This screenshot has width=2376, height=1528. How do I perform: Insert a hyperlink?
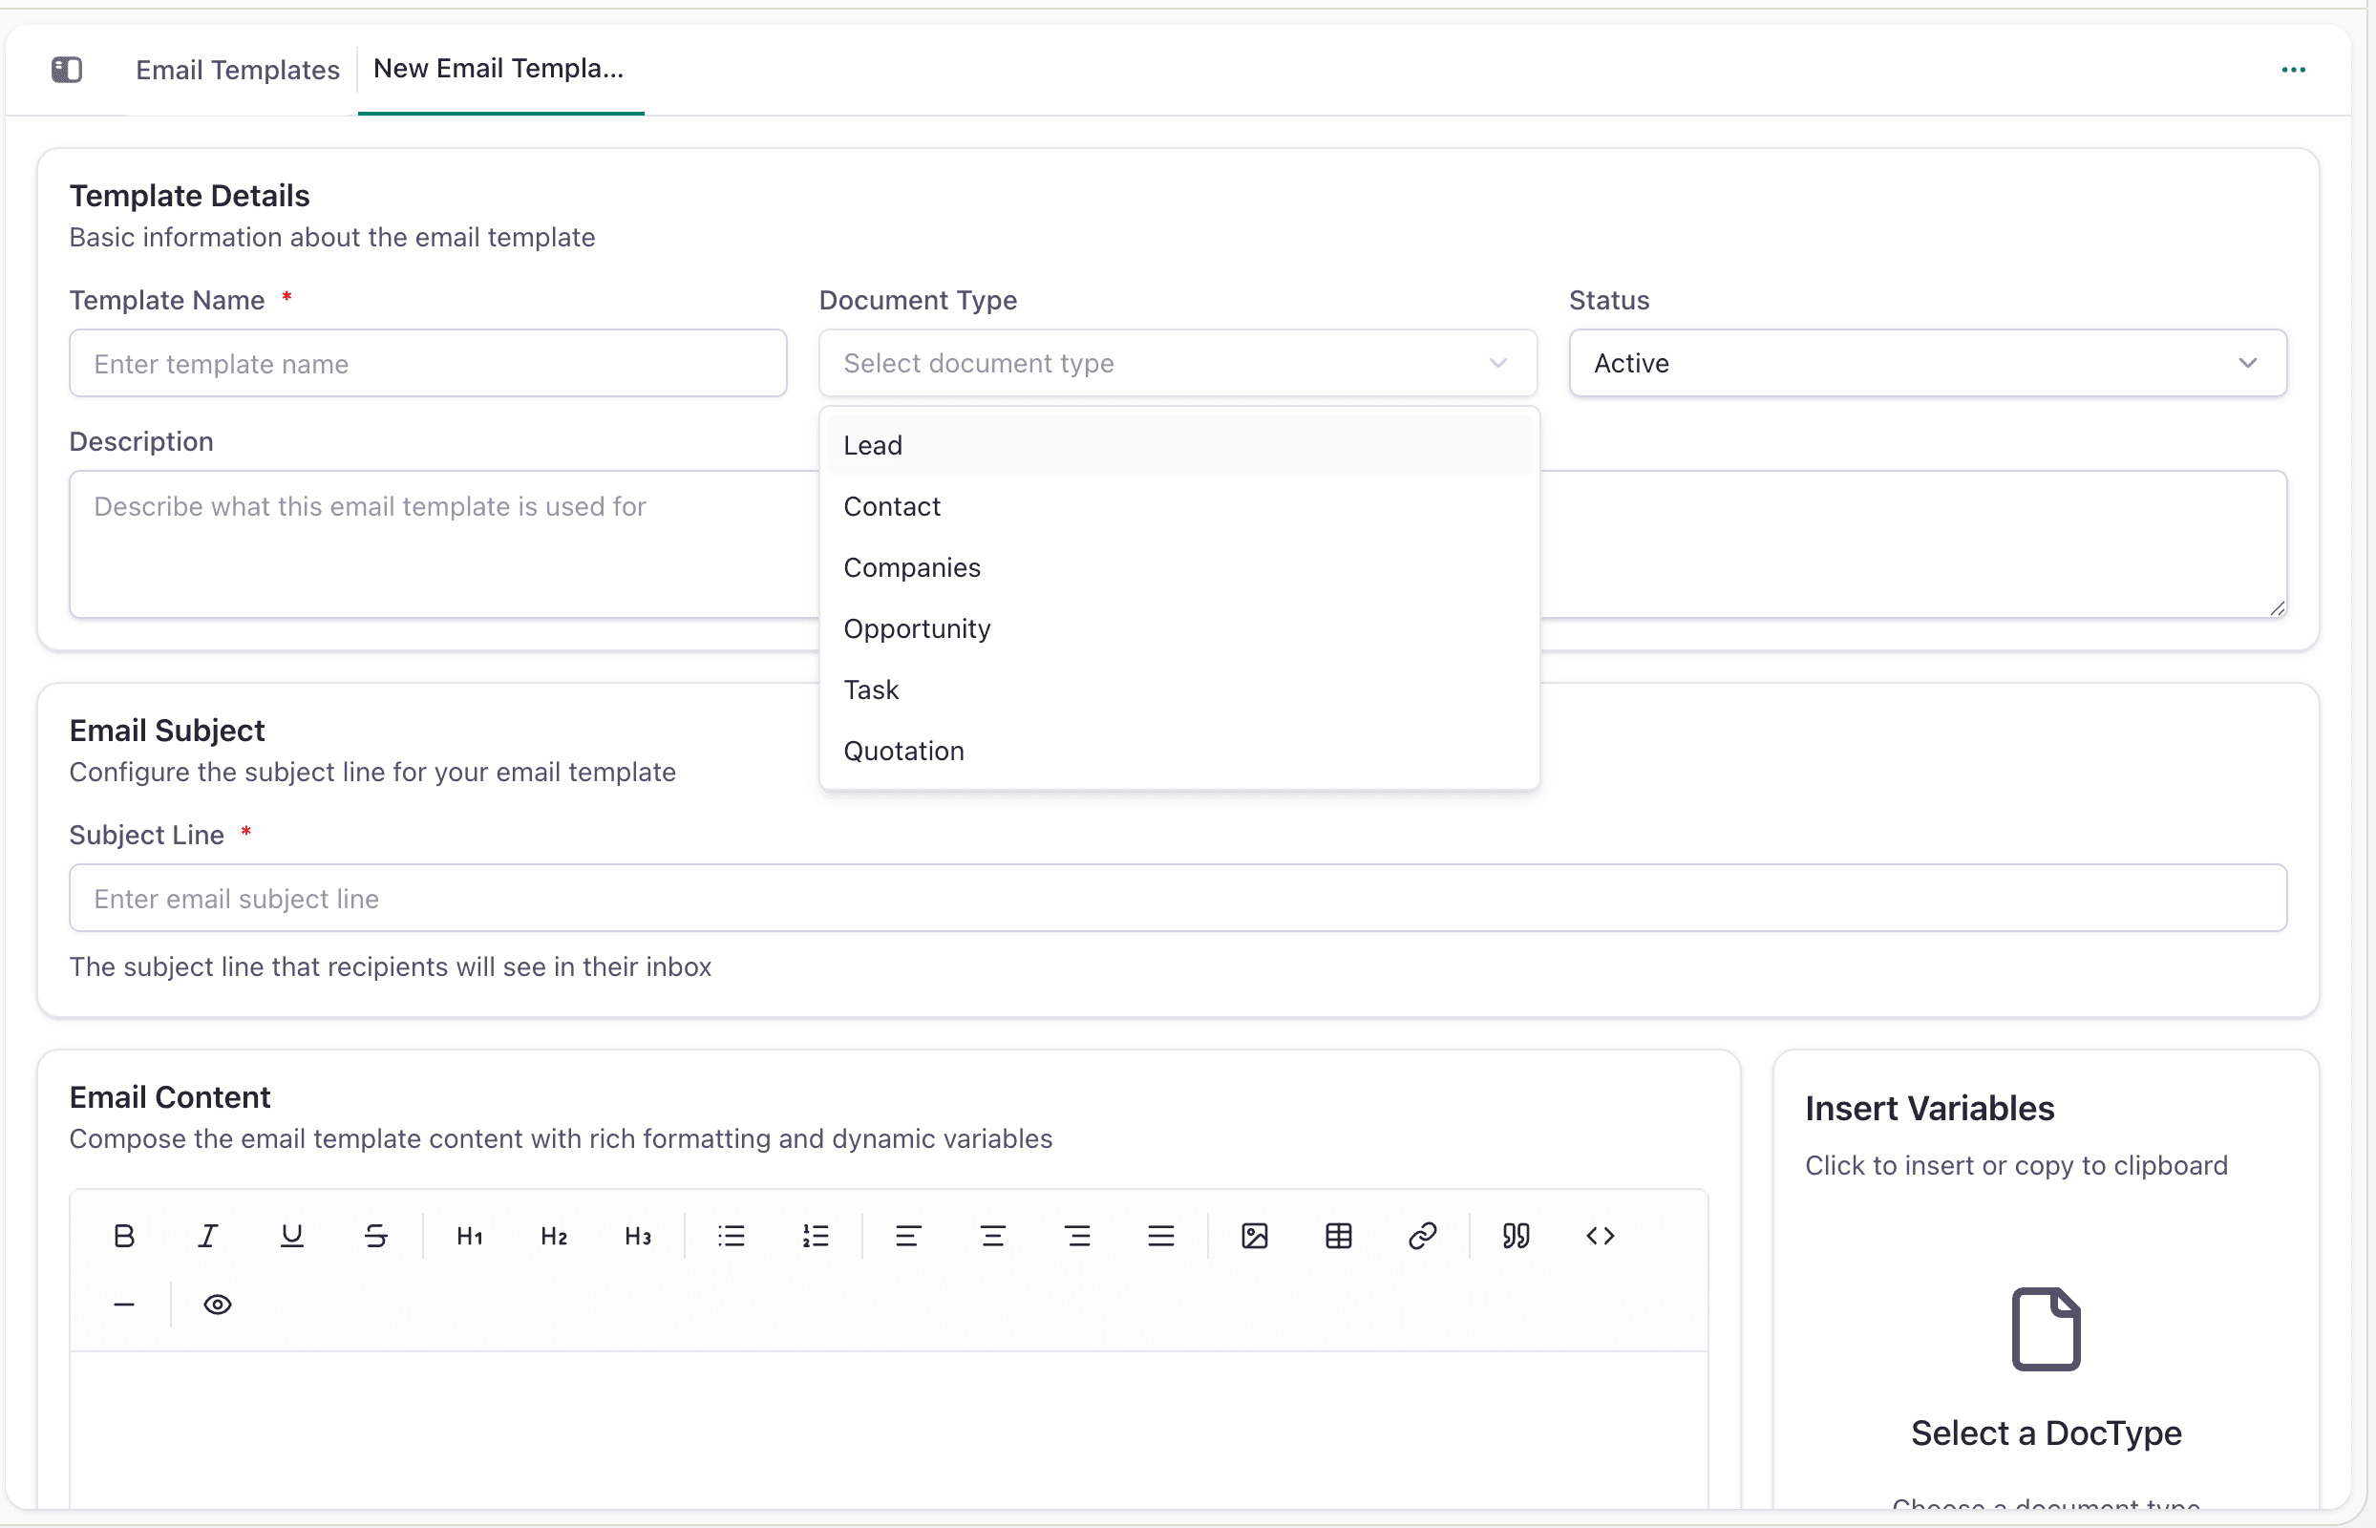click(x=1423, y=1236)
